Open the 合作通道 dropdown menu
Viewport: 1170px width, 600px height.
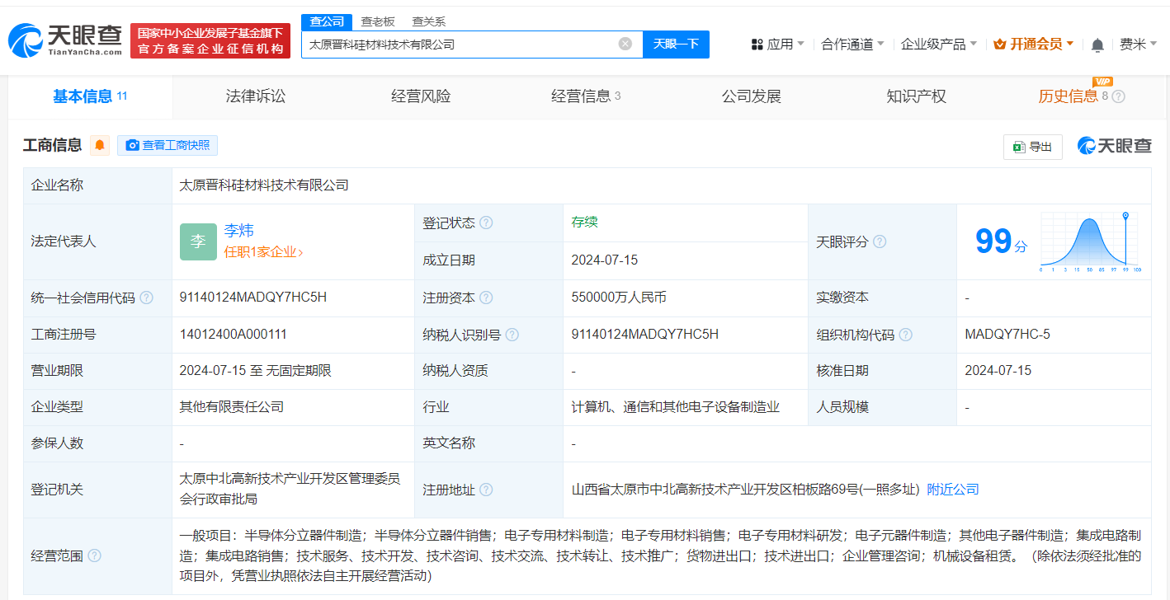848,44
